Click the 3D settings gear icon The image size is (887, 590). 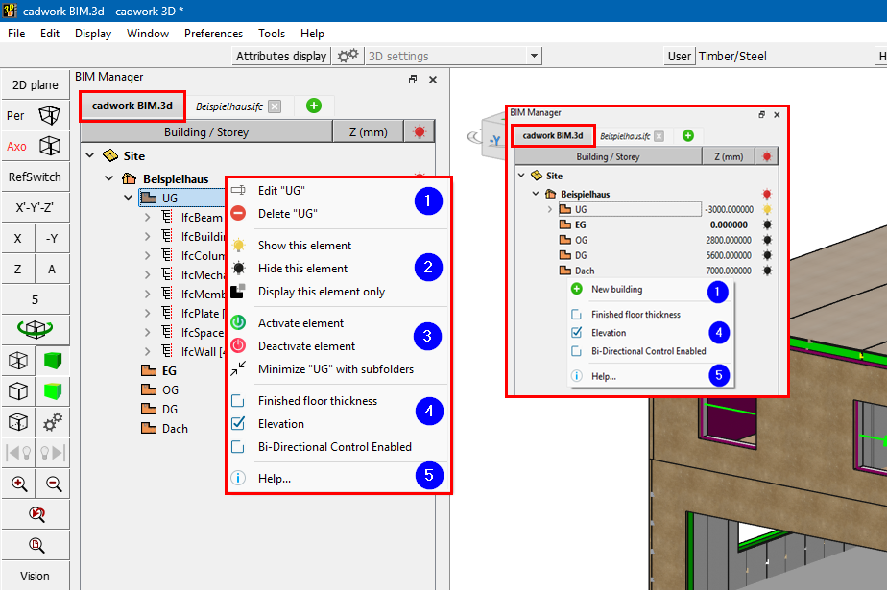tap(348, 57)
